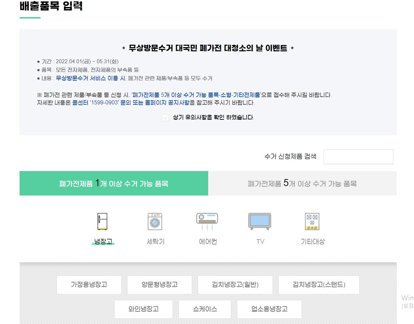414x324 pixels.
Task: Click the 배출품목 입력 page heading
Action: [51, 6]
